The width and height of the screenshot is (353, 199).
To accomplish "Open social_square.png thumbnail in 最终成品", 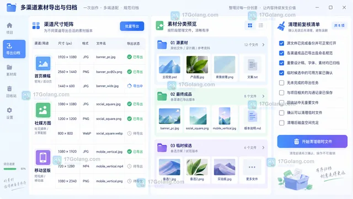I will pyautogui.click(x=198, y=116).
